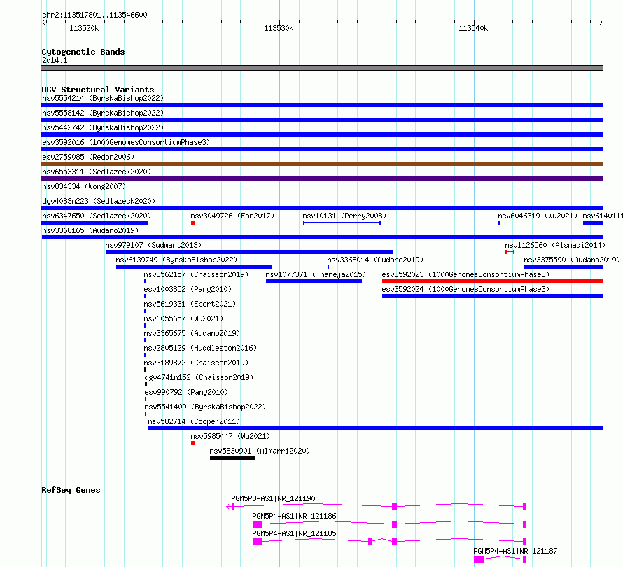The width and height of the screenshot is (623, 567).
Task: Click nsv2805129 (Huddleston2016) label
Action: 200,348
